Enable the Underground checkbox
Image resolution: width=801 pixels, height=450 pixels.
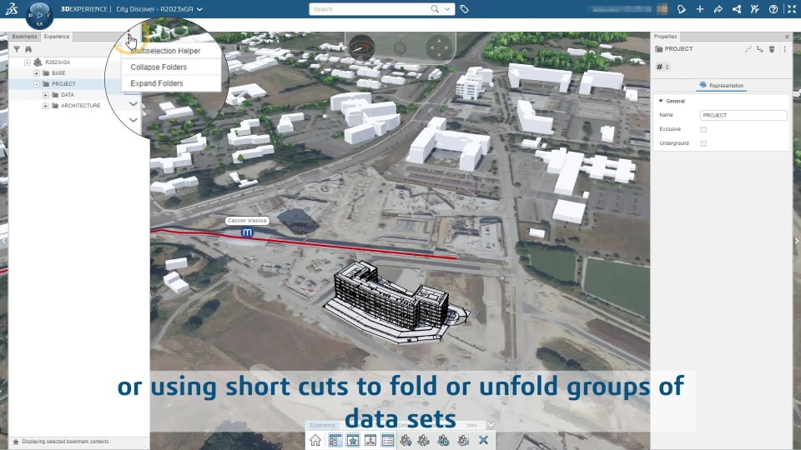click(703, 144)
